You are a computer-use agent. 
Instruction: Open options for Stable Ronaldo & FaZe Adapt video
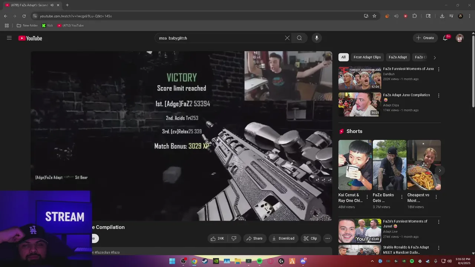tap(439, 248)
